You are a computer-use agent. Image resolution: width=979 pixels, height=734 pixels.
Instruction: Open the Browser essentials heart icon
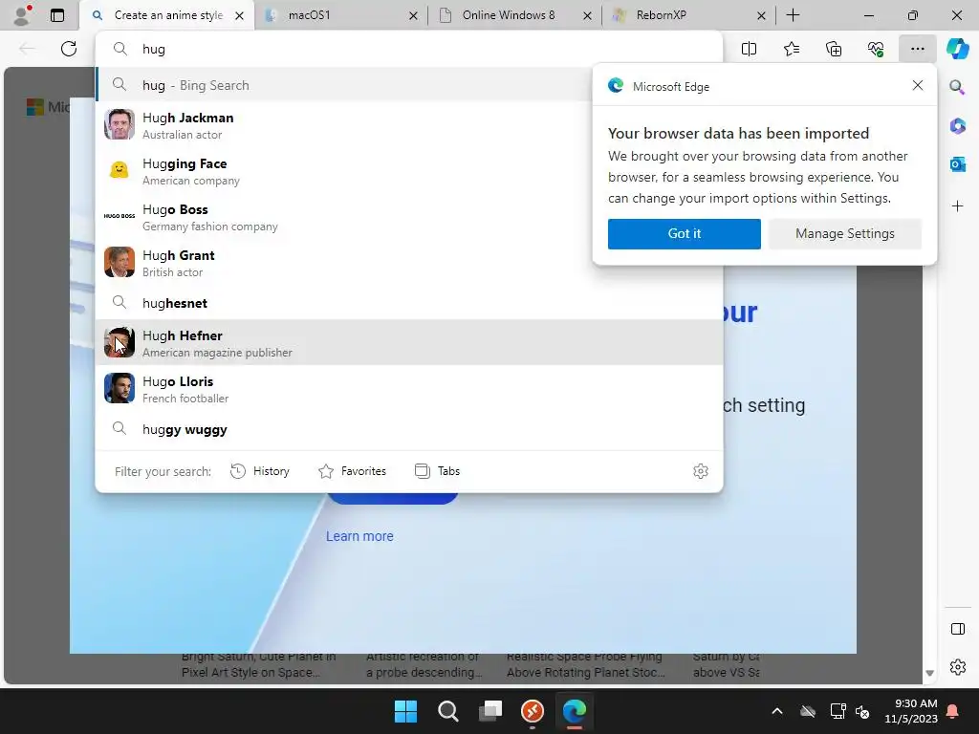pyautogui.click(x=876, y=49)
